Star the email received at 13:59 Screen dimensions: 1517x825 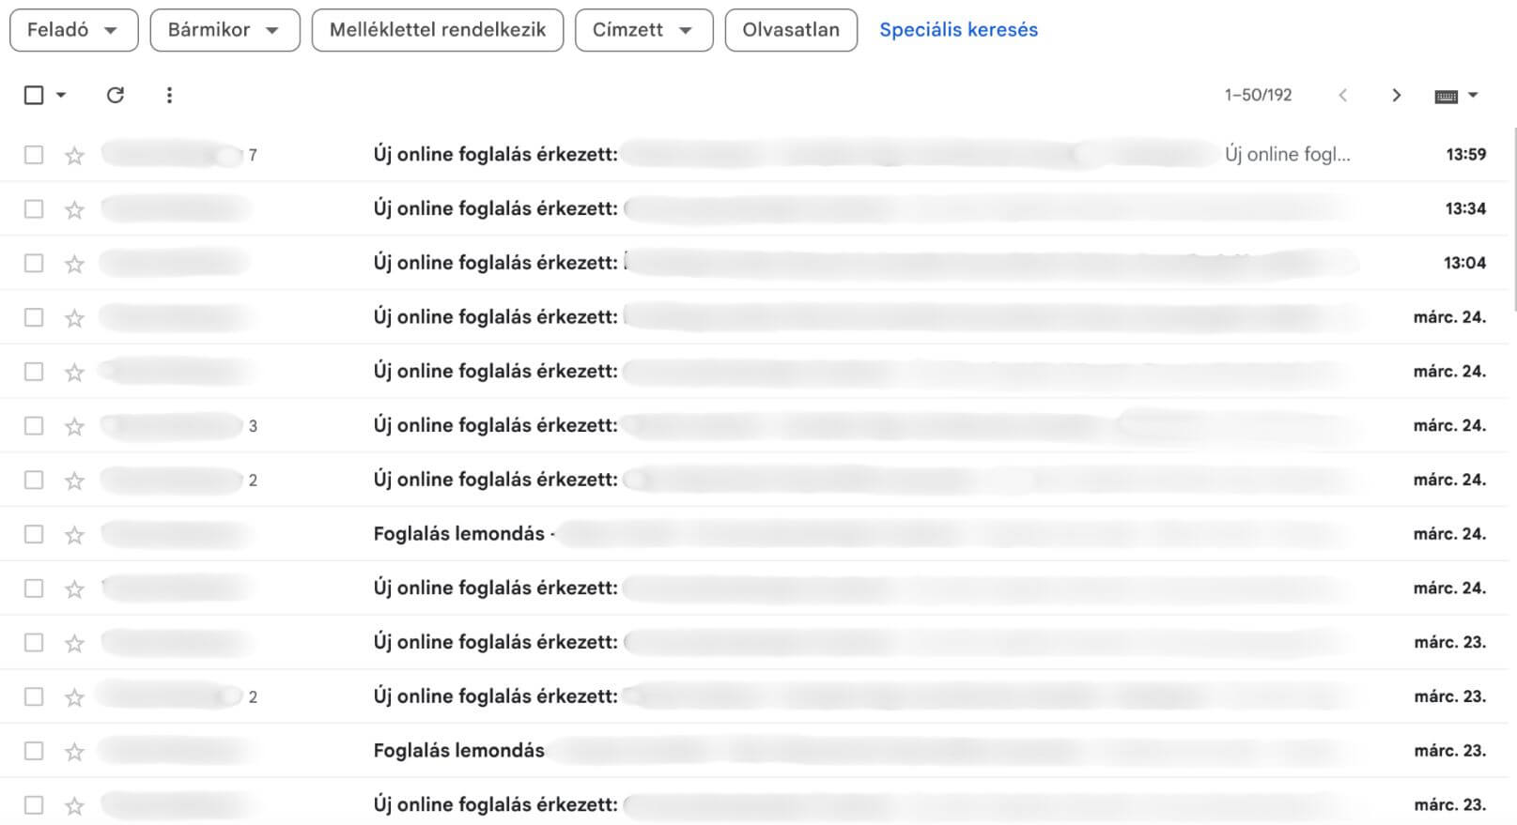coord(74,155)
